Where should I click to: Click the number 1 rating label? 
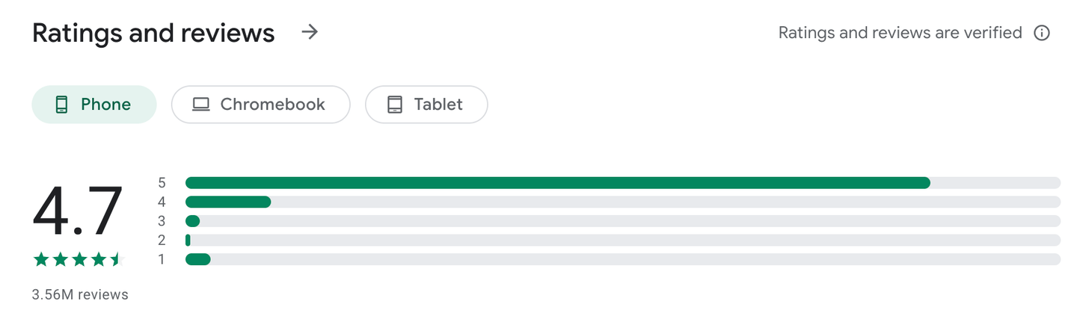tap(162, 259)
